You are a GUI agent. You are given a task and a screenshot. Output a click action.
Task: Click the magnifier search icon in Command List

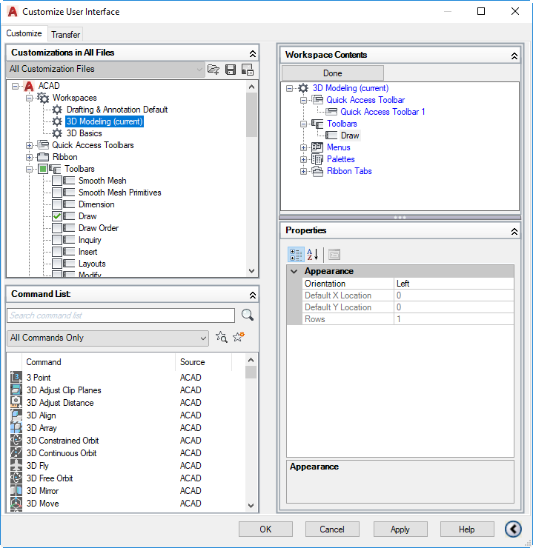[248, 315]
